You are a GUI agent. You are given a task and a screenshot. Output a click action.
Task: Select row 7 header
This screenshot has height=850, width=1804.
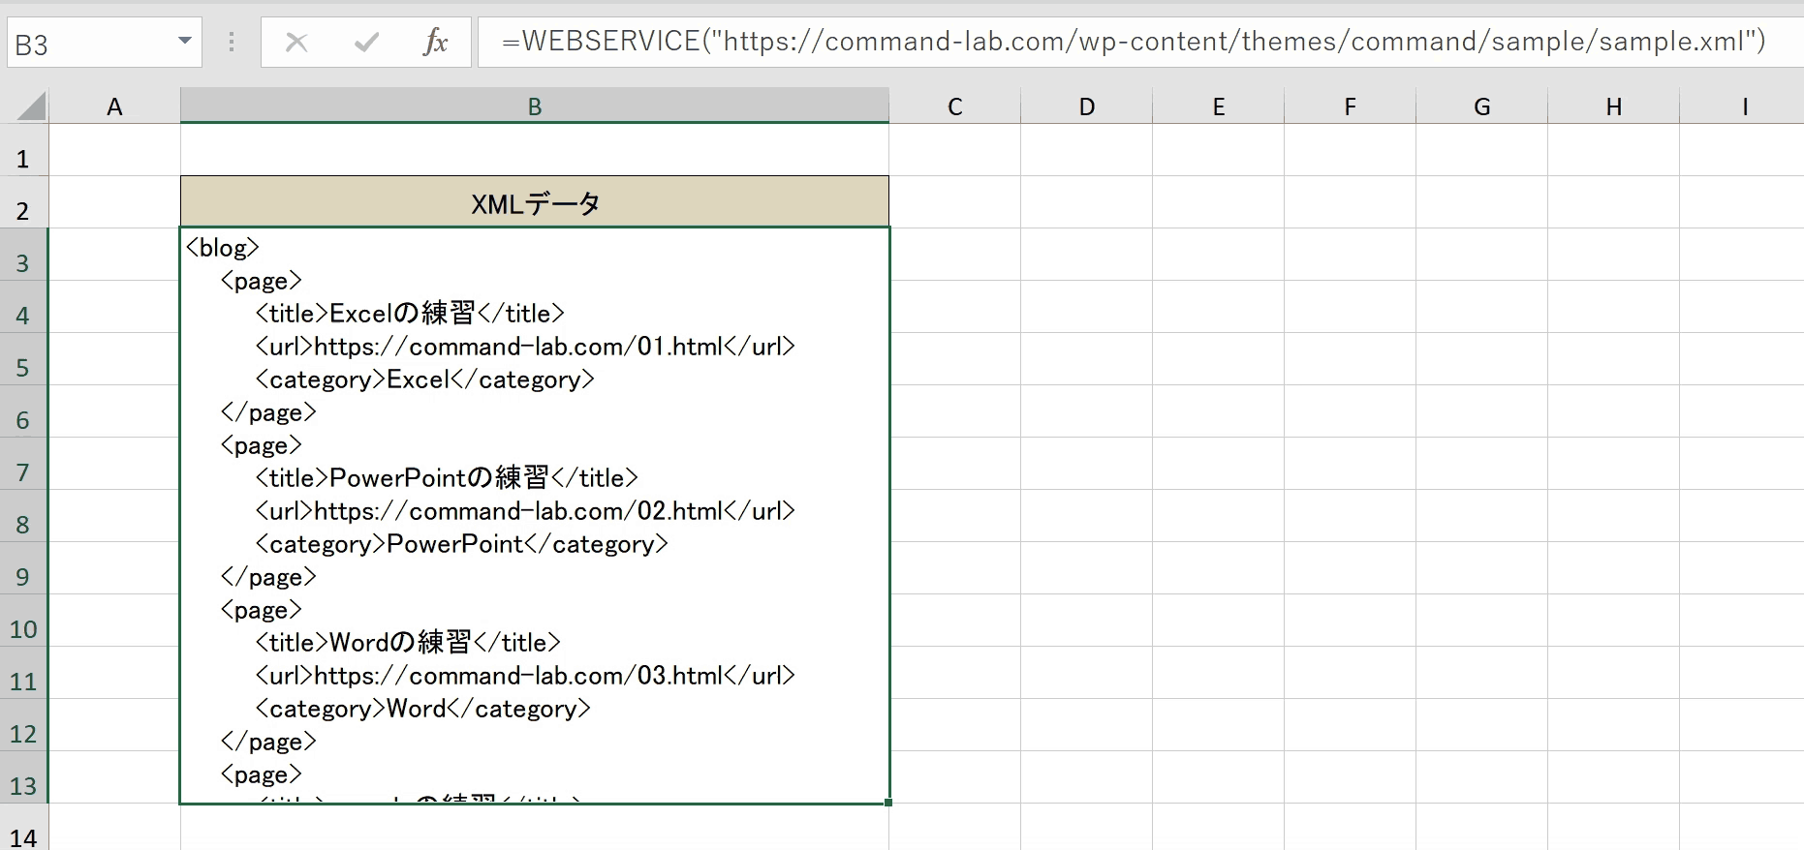tap(23, 471)
